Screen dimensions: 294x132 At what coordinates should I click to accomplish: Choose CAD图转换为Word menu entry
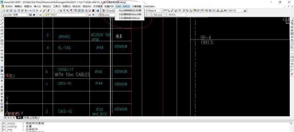[130, 18]
